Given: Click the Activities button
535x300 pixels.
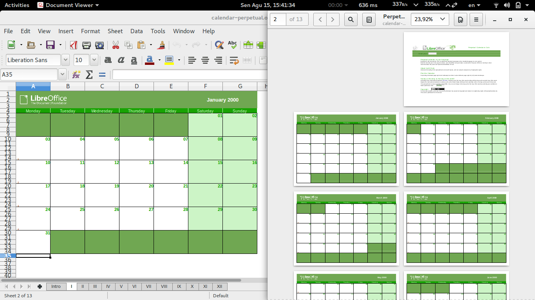Looking at the screenshot, I should tap(17, 5).
